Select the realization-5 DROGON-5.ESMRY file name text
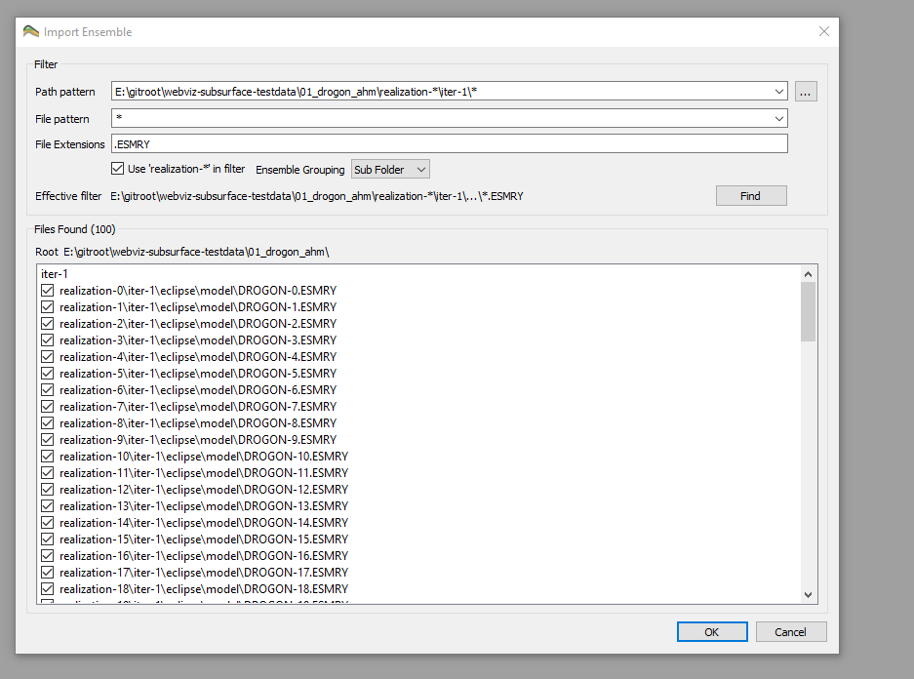 pyautogui.click(x=198, y=373)
